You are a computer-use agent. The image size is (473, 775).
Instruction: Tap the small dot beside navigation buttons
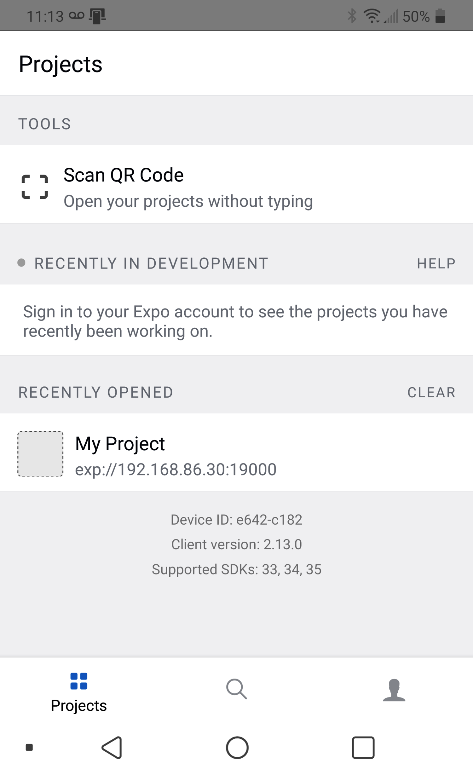pos(29,747)
